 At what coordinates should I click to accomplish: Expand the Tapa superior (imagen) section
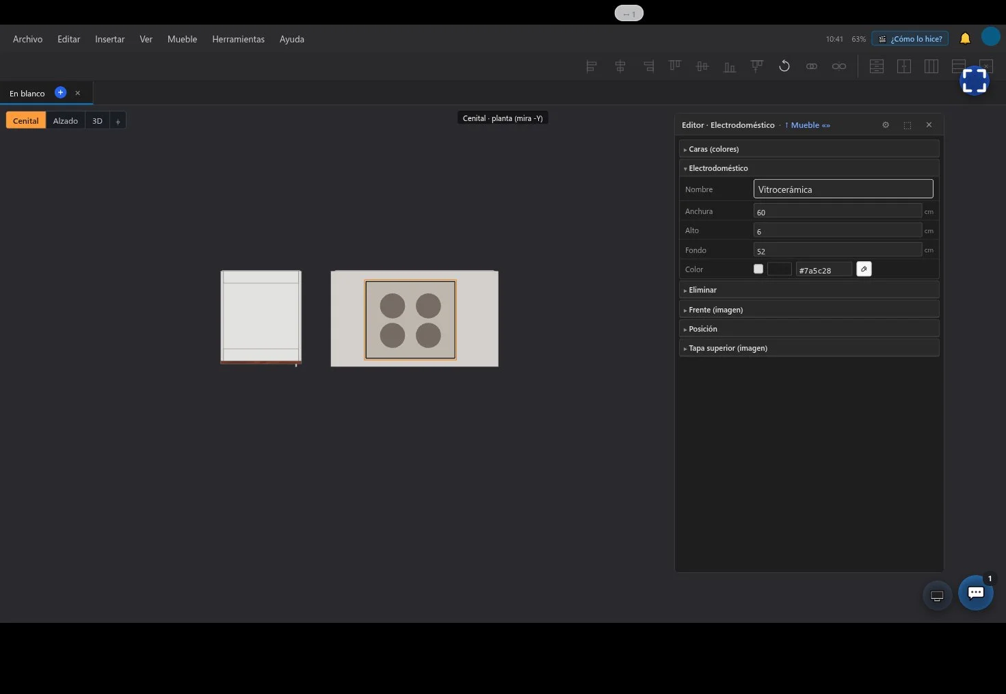(x=809, y=348)
